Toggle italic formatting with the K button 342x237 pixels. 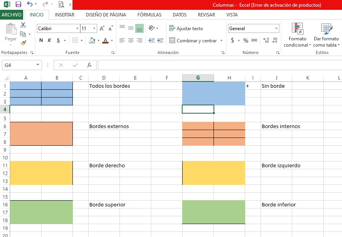(50, 40)
